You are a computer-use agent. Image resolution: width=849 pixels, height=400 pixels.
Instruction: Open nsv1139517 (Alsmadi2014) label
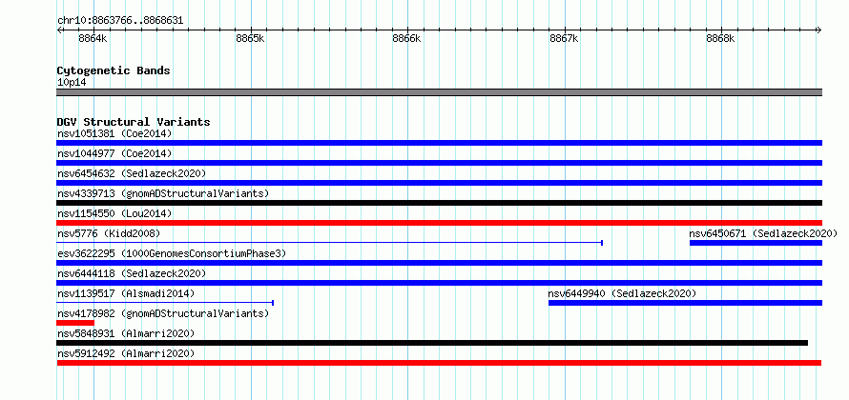(126, 293)
